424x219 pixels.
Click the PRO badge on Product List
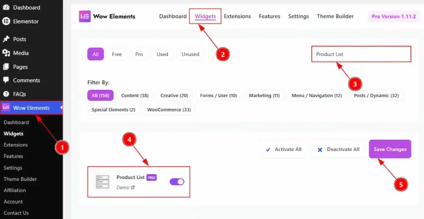click(x=152, y=177)
